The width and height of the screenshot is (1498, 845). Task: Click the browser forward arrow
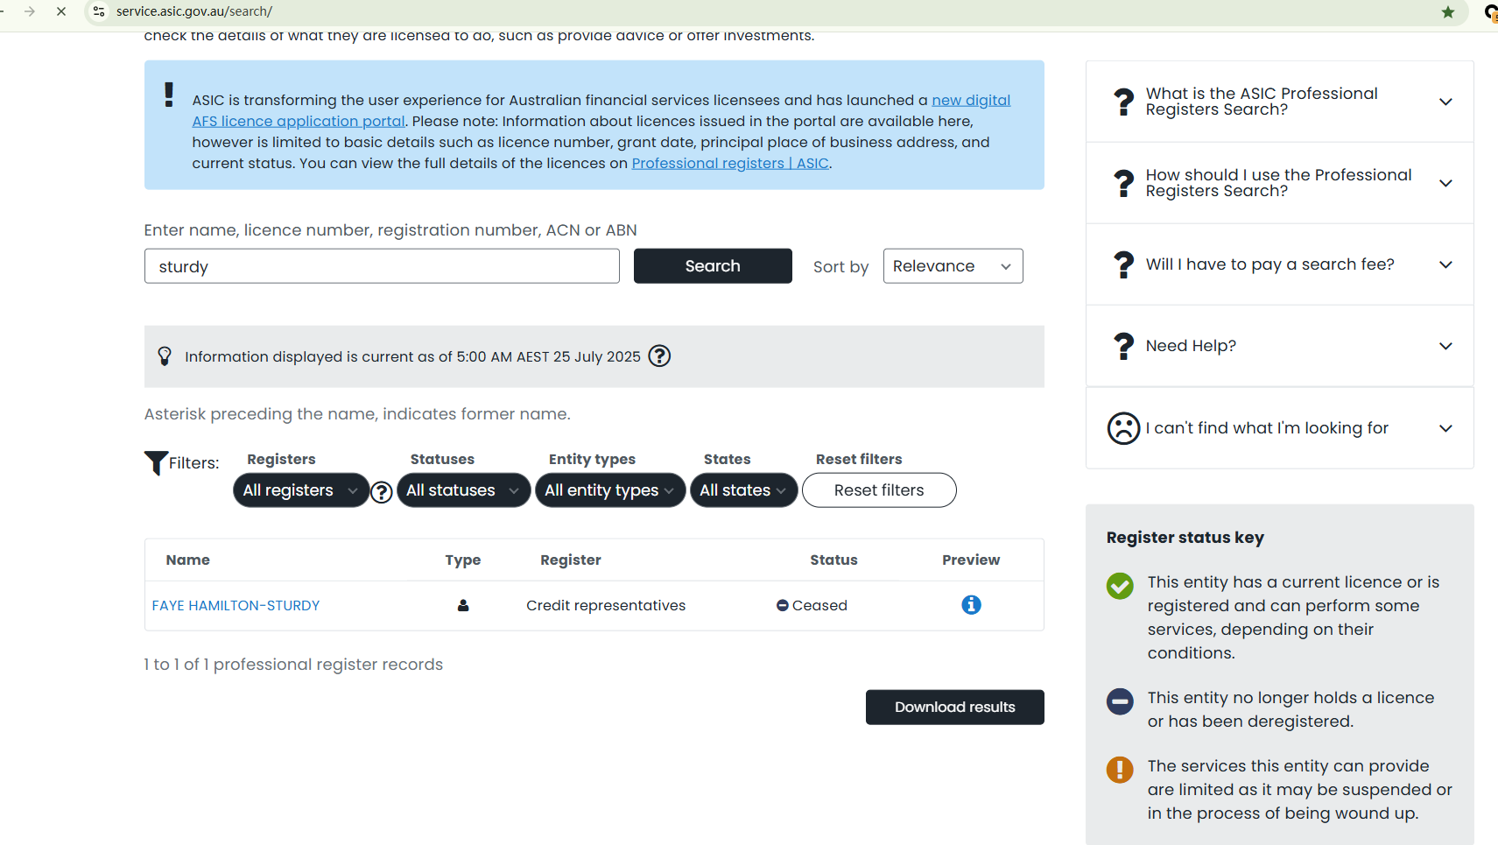(x=30, y=11)
